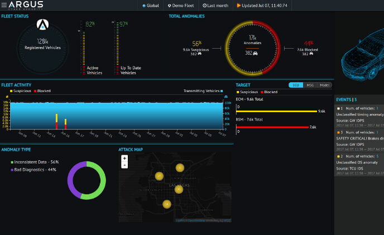The height and width of the screenshot is (235, 384).
Task: Click the 44% blocked percentage
Action: [x=309, y=44]
